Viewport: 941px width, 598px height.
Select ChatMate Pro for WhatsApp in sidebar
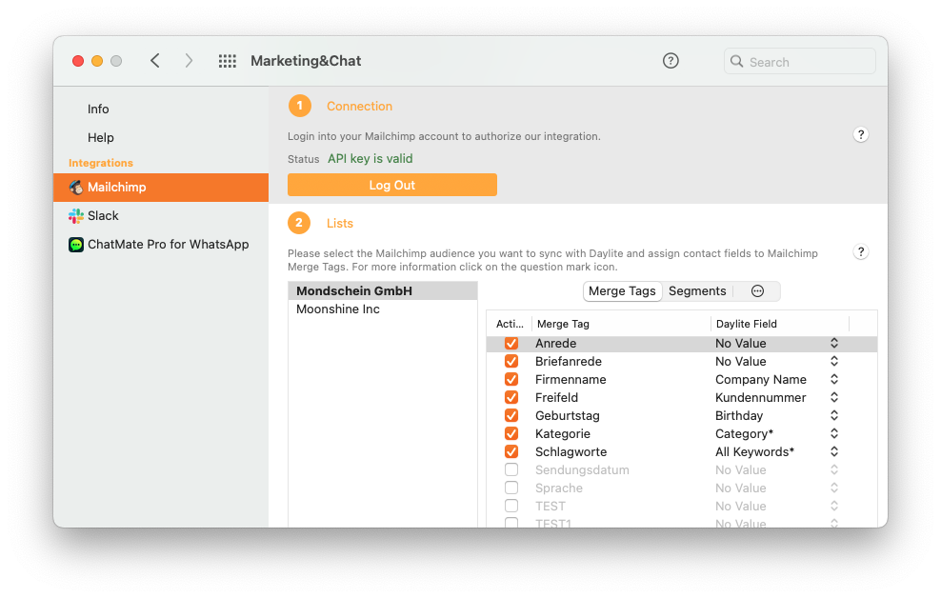(161, 245)
